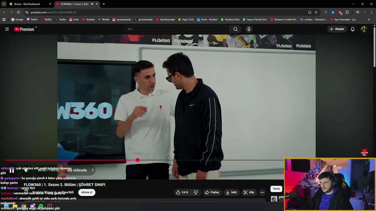Open the browser extensions puzzle icon
This screenshot has height=211, width=376.
point(347,12)
